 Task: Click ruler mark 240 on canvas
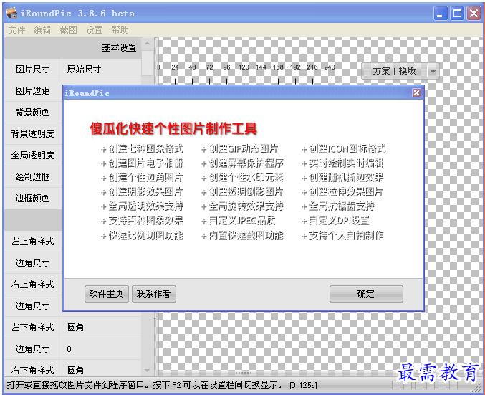330,67
